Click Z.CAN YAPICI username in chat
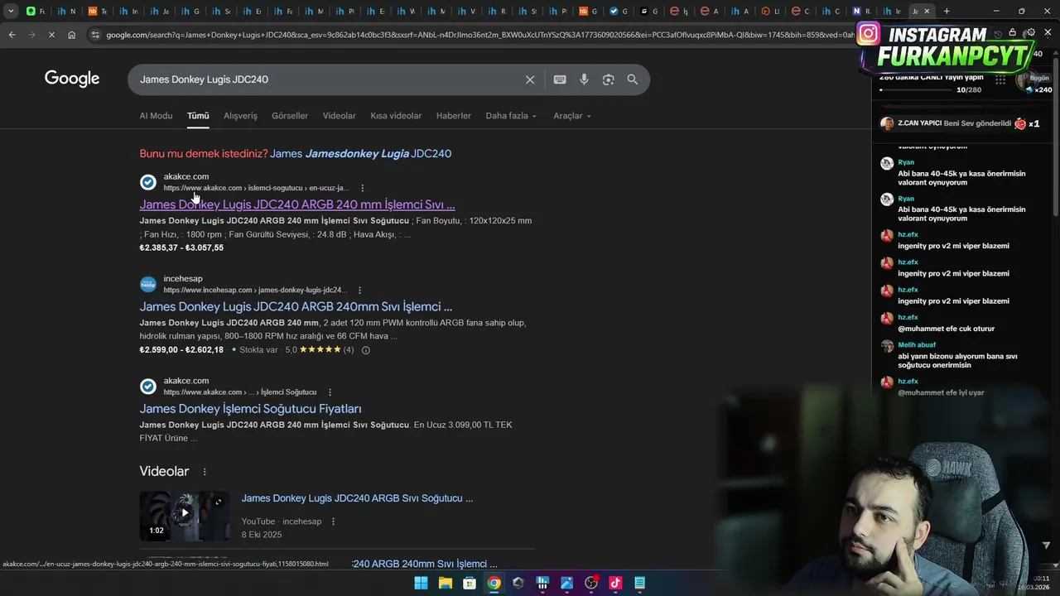This screenshot has height=596, width=1060. pos(919,123)
